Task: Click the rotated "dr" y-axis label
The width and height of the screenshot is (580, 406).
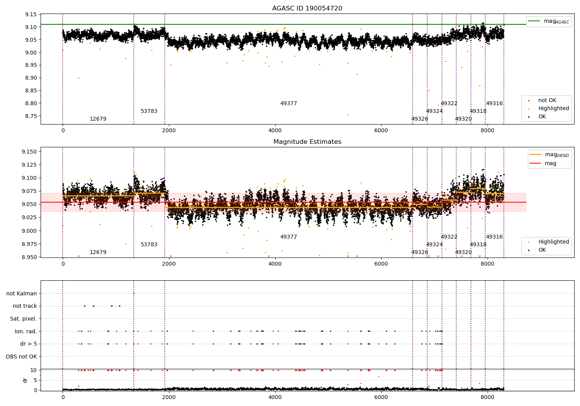Action: [25, 380]
